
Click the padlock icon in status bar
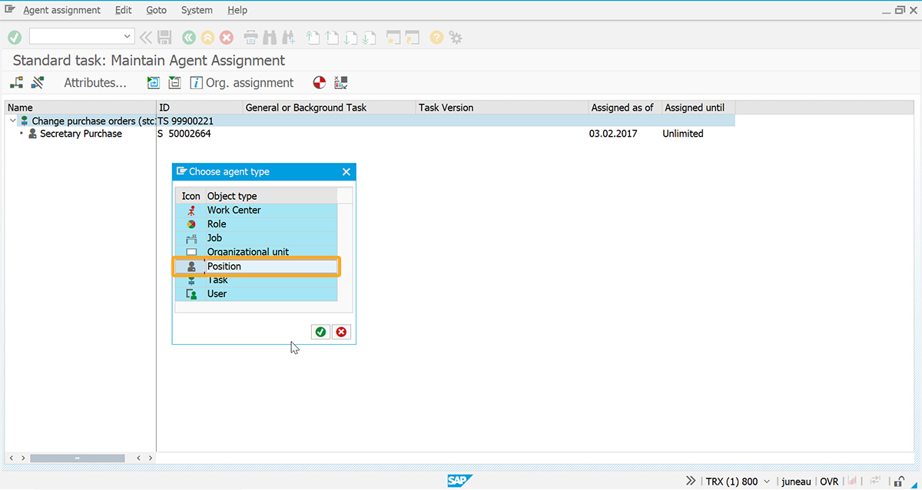[897, 482]
